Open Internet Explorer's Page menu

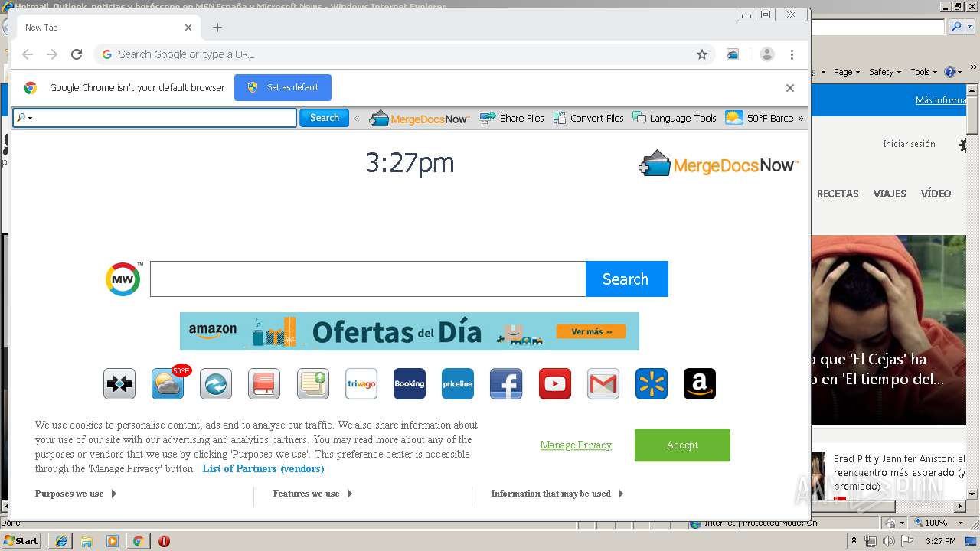(x=847, y=72)
